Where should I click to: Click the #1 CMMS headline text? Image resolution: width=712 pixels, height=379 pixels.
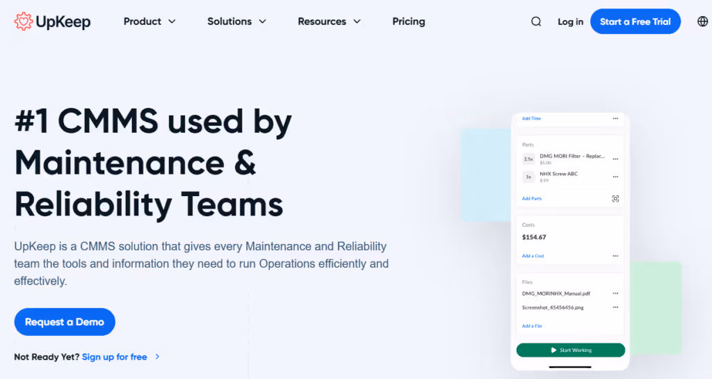tap(153, 163)
